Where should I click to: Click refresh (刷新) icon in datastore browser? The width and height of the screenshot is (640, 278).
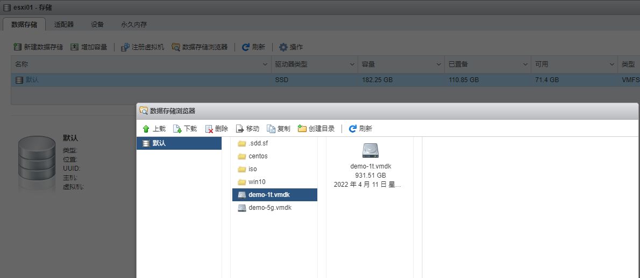[353, 129]
